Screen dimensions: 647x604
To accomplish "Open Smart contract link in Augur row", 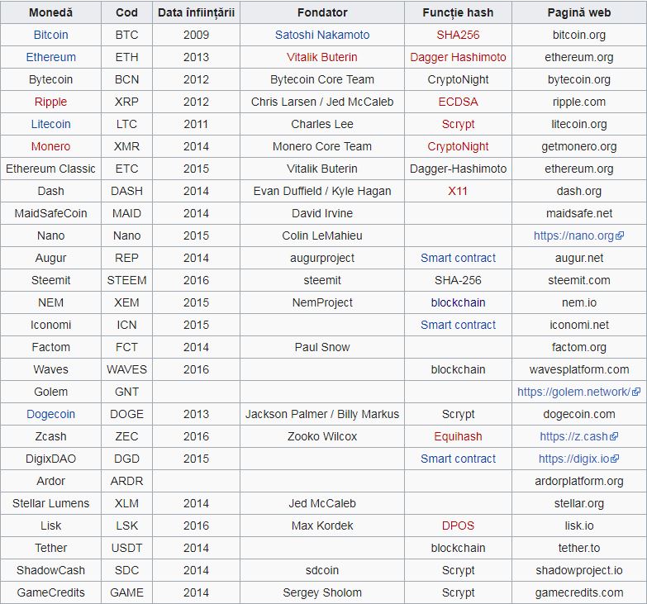I will [x=458, y=259].
